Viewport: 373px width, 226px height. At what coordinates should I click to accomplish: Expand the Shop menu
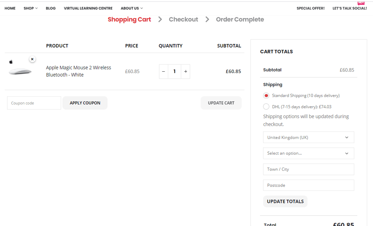click(x=30, y=8)
